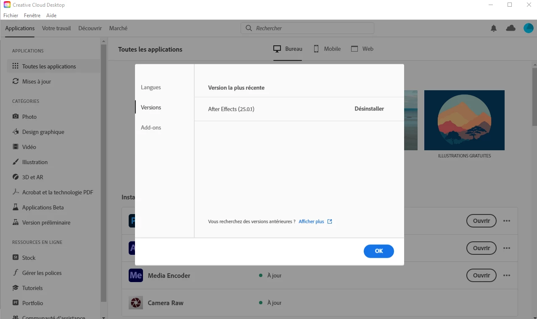The height and width of the screenshot is (319, 537).
Task: Click the sidebar scroll up arrow
Action: click(x=104, y=41)
